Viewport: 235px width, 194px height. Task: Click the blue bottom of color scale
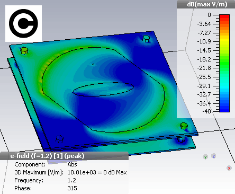coord(224,110)
